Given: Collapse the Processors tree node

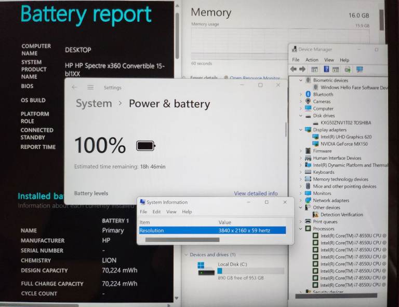Looking at the screenshot, I should tap(301, 229).
